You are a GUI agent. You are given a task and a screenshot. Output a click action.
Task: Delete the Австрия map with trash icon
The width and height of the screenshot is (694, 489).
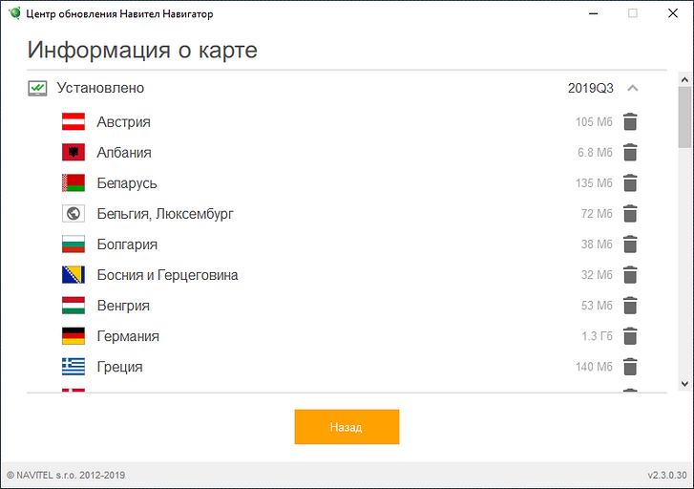coord(630,122)
